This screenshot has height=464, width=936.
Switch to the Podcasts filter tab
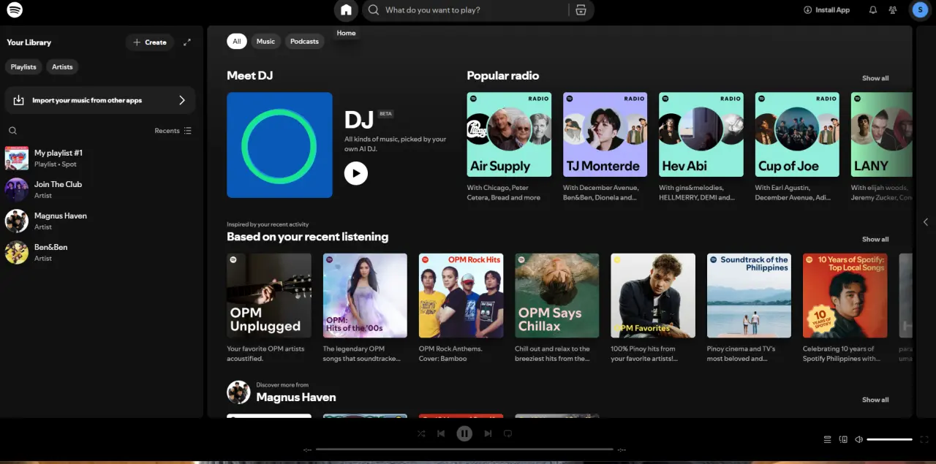tap(304, 42)
